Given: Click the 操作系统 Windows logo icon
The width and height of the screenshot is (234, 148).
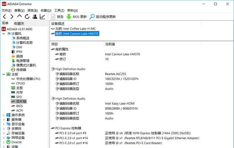Looking at the screenshot, I should point(9,115).
